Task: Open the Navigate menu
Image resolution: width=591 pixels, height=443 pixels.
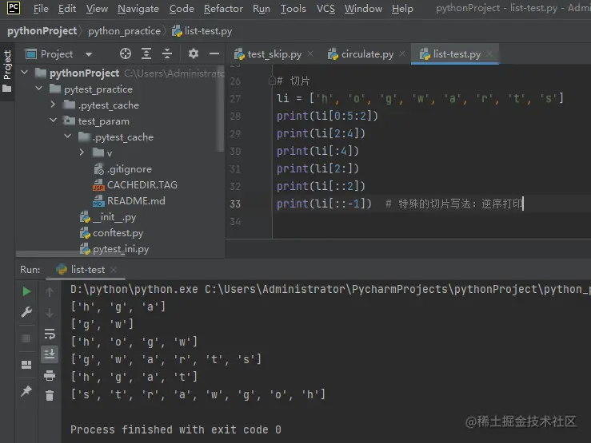Action: 138,8
